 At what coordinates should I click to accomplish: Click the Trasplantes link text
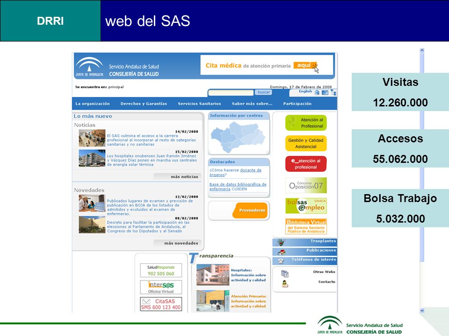click(x=323, y=241)
